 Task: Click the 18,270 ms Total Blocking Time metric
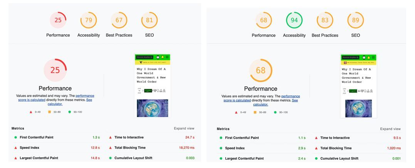pos(152,148)
